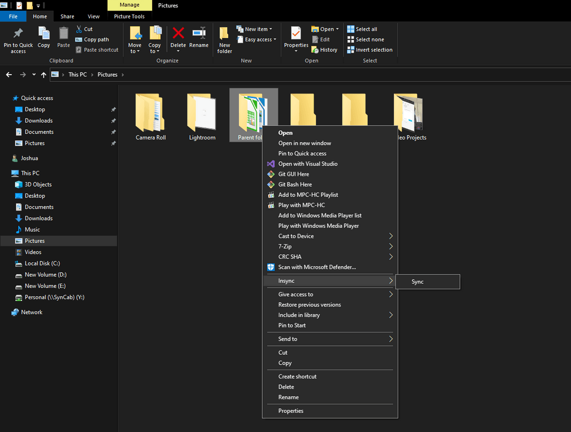Select the Cut icon in the Clipboard group
571x432 pixels.
[78, 29]
